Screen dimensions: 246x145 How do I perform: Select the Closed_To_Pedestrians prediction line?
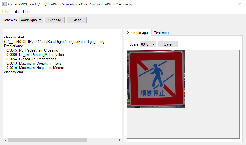coord(31,59)
